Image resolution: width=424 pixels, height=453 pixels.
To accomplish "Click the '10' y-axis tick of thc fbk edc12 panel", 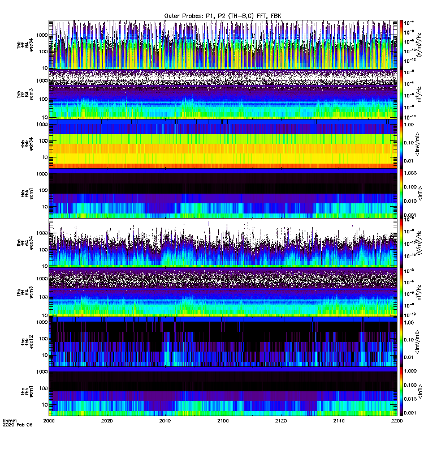I will [45, 356].
